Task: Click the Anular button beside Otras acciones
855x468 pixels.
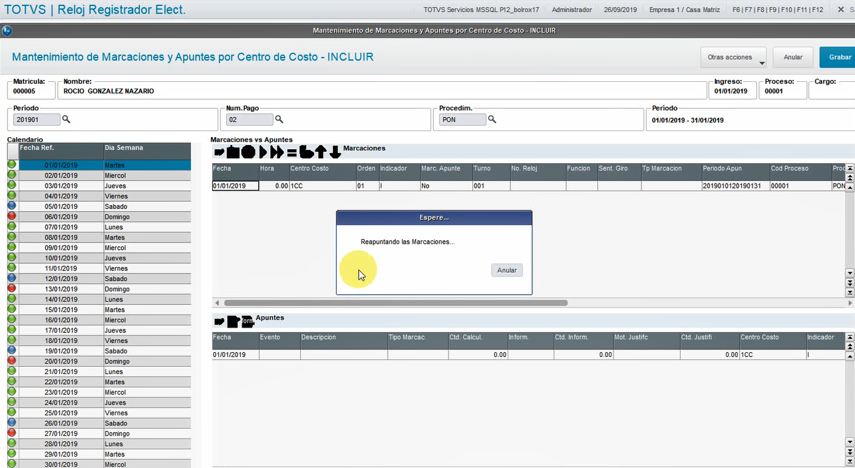Action: pyautogui.click(x=792, y=57)
